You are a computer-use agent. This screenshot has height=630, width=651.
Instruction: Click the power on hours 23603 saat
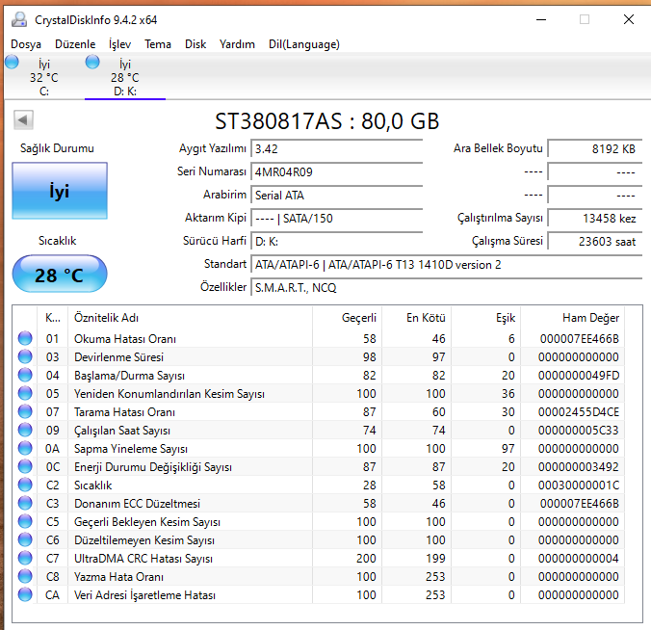click(x=595, y=241)
